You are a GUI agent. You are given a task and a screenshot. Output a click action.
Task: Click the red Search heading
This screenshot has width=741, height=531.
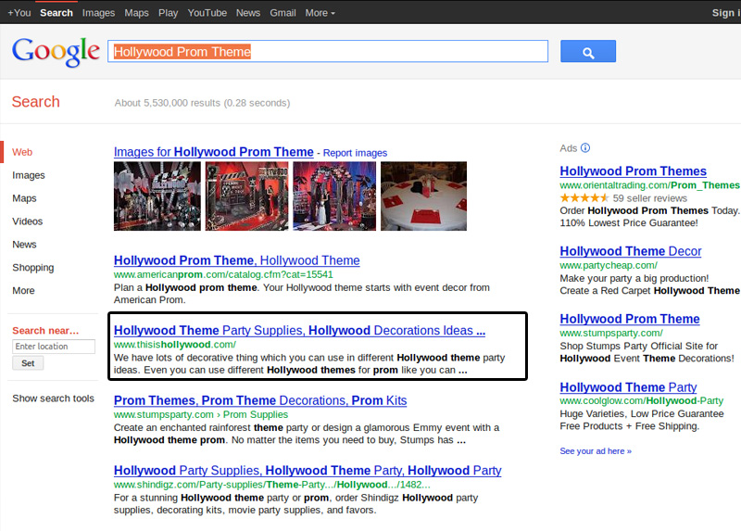tap(36, 102)
